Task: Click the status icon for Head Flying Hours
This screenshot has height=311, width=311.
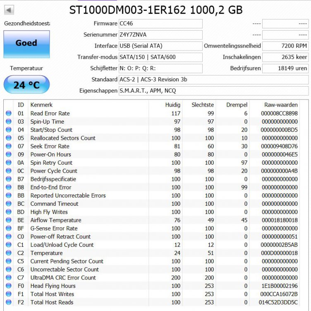Action: pos(9,286)
